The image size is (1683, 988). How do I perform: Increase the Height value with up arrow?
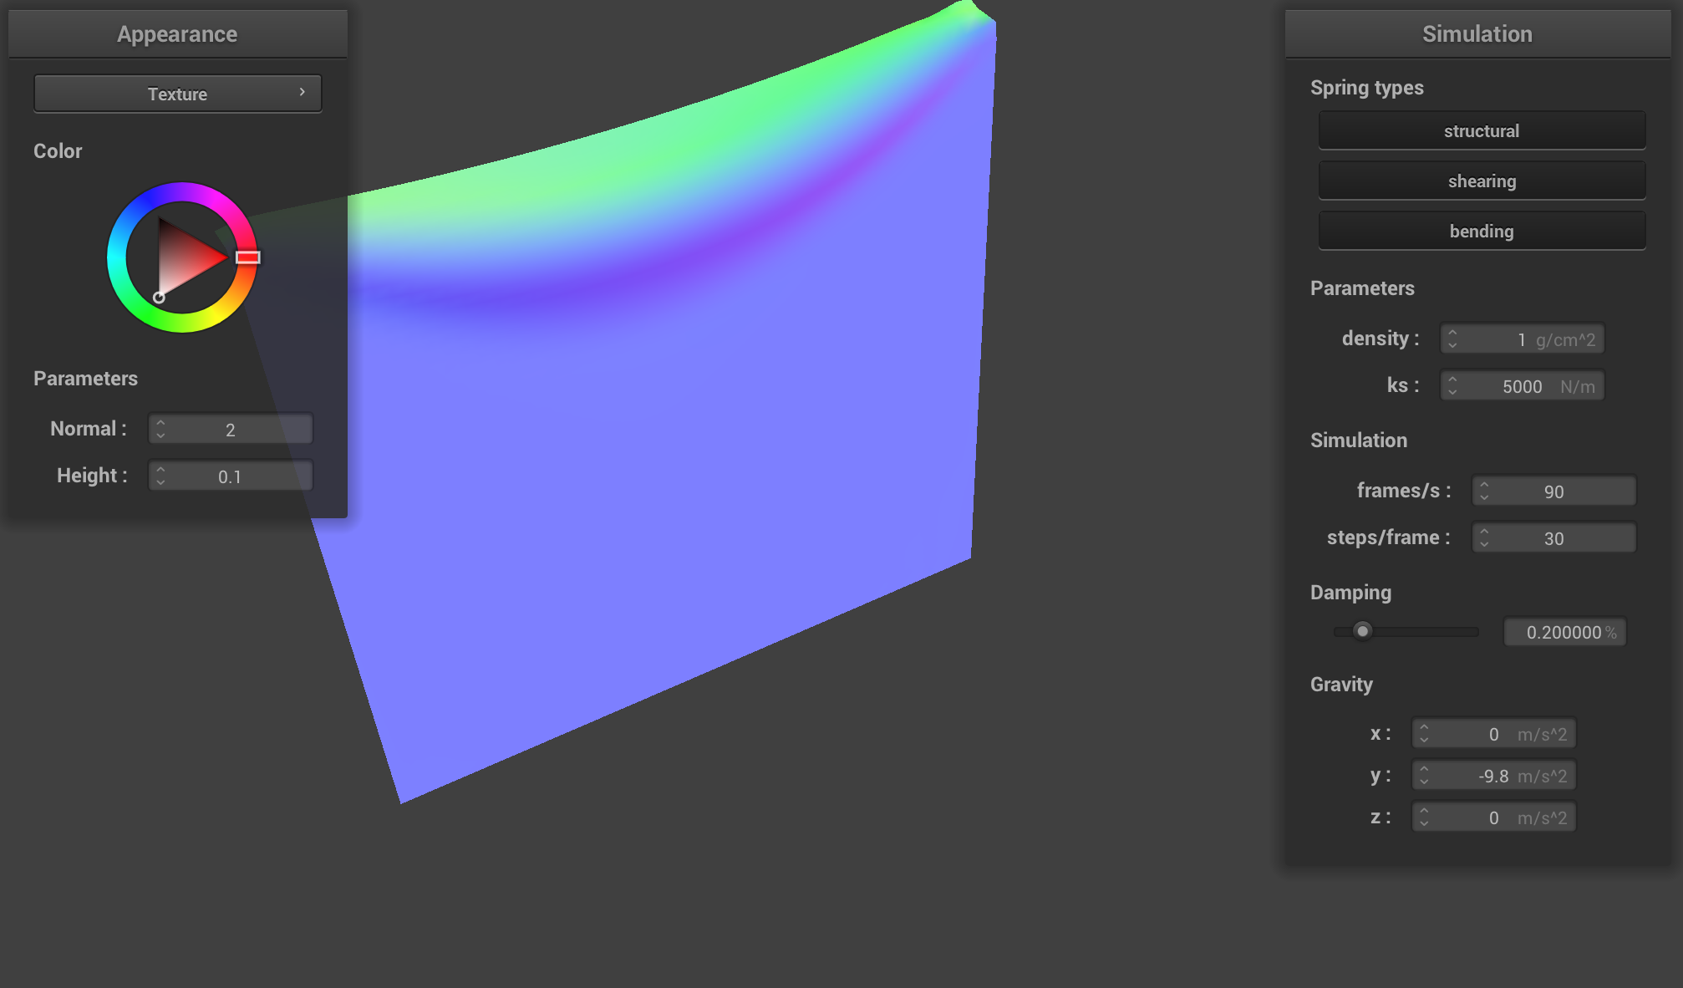(160, 469)
